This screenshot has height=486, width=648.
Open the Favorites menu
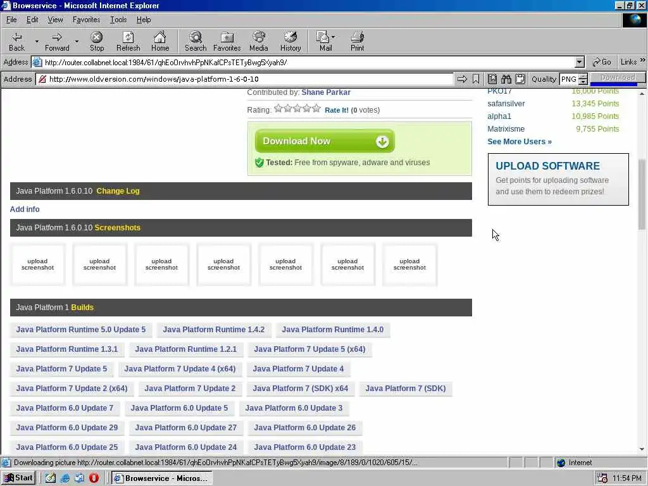(x=86, y=20)
